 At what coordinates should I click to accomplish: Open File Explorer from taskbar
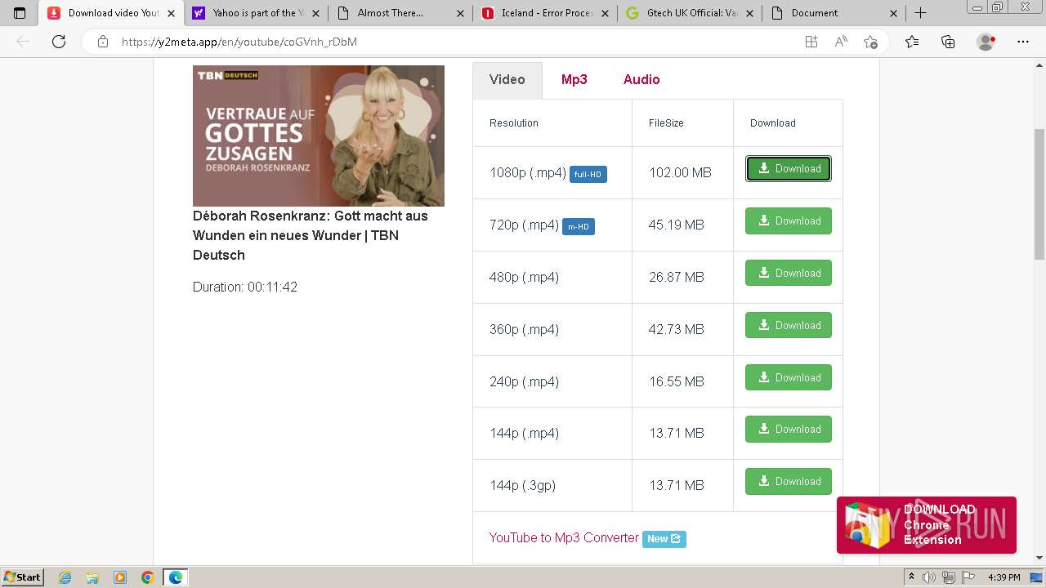(x=92, y=577)
